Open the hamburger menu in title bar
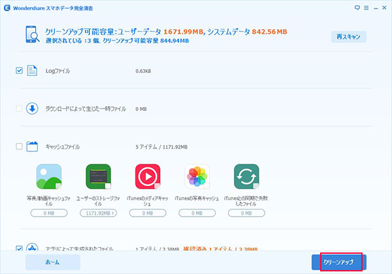Image resolution: width=392 pixels, height=274 pixels. [x=367, y=8]
